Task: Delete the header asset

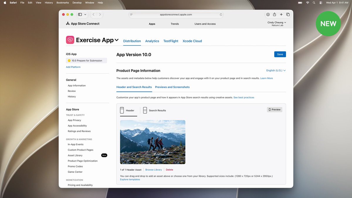Action: click(170, 170)
